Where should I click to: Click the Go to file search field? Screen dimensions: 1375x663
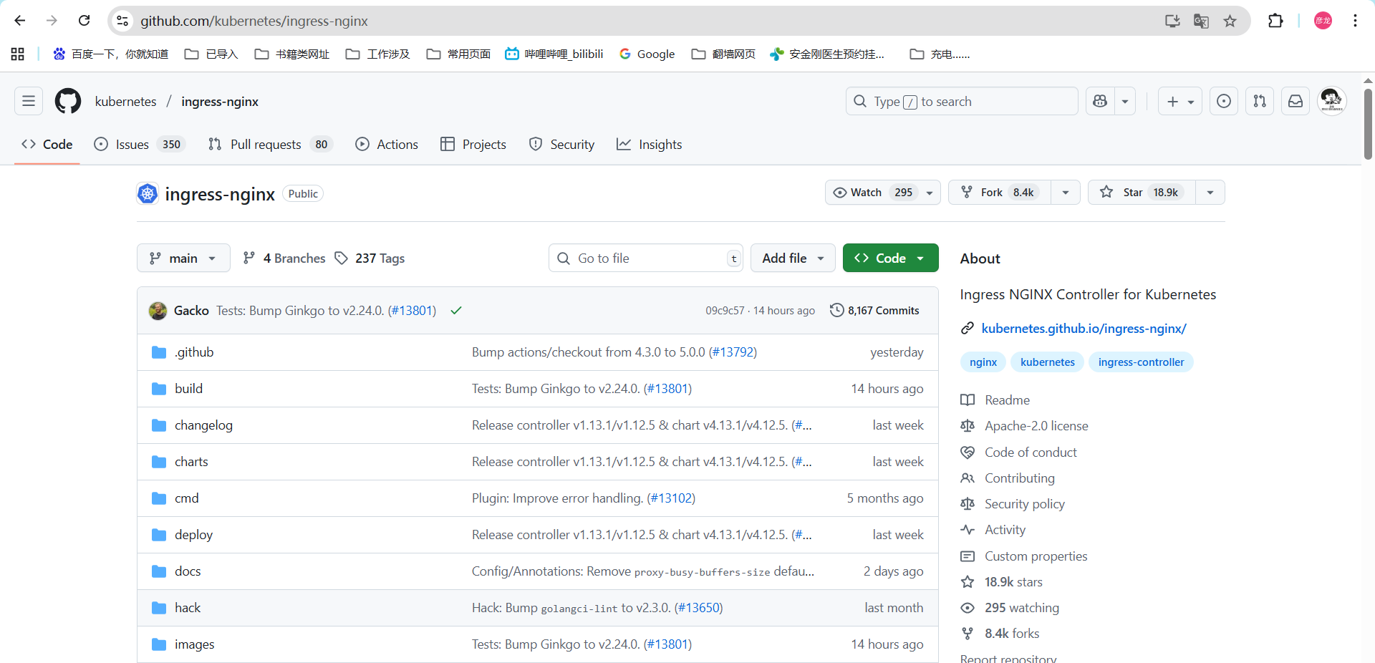pyautogui.click(x=646, y=258)
